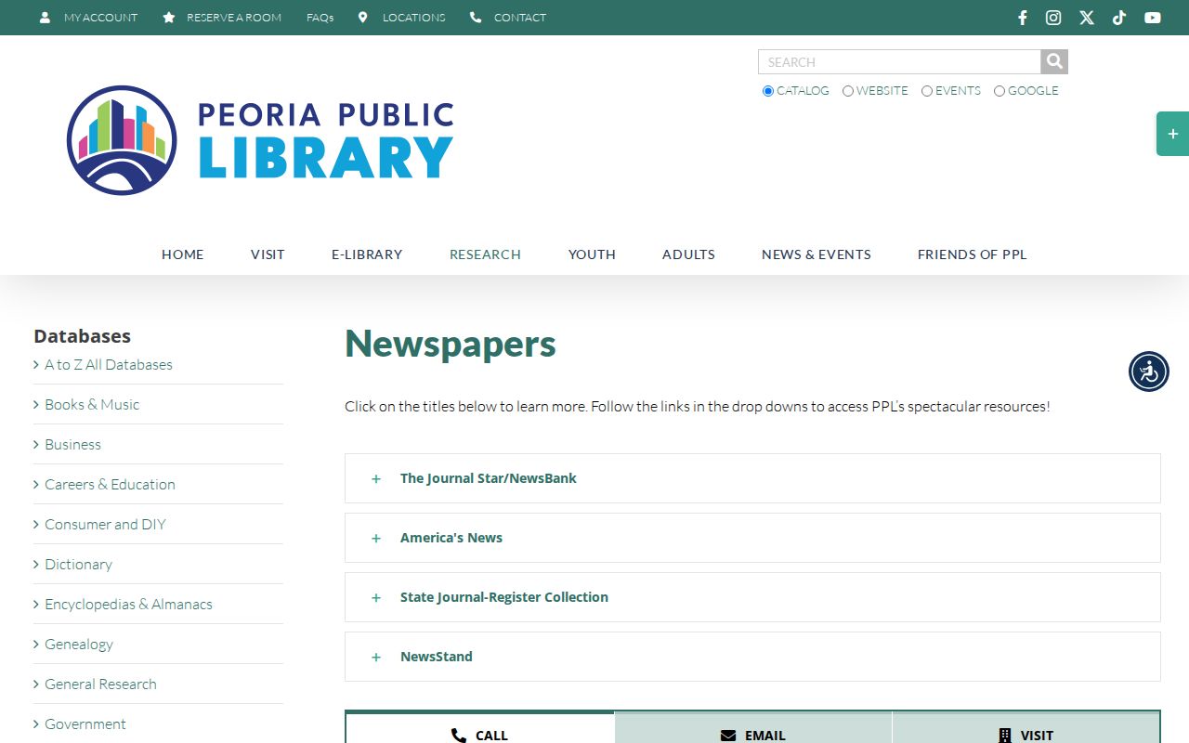This screenshot has height=743, width=1189.
Task: Click the green plus side panel button
Action: click(1172, 134)
